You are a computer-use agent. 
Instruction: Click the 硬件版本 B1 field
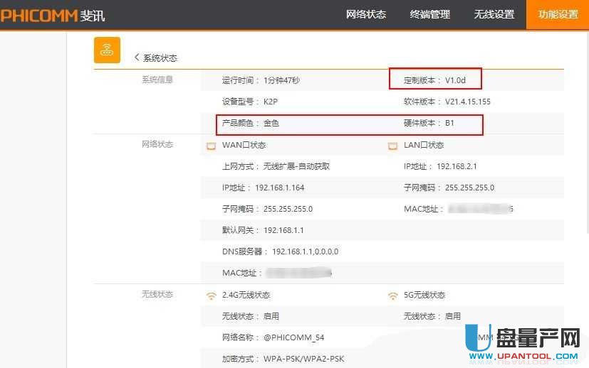(x=449, y=124)
